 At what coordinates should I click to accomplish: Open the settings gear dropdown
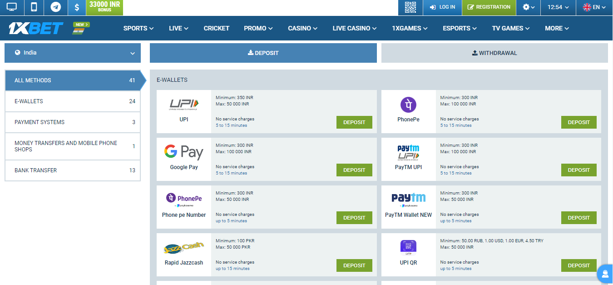coord(528,7)
